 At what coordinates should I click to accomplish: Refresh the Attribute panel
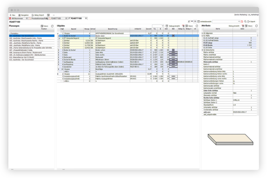[x=257, y=26]
